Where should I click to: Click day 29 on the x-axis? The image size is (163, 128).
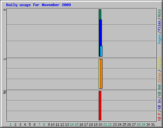click(143, 124)
